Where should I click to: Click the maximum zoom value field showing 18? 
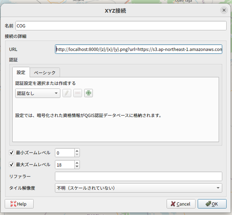(x=65, y=165)
